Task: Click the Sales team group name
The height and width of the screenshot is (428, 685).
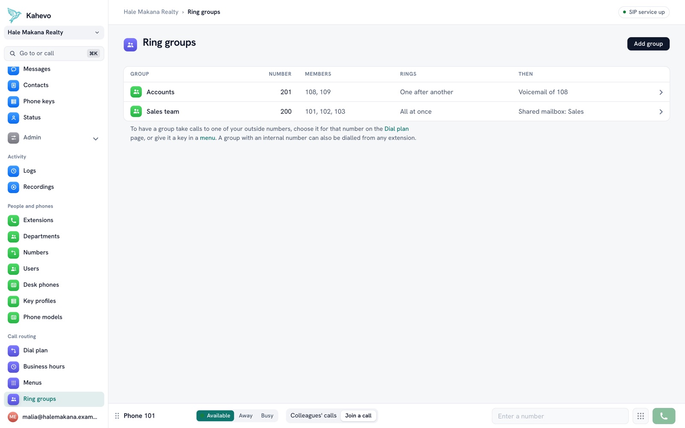Action: coord(163,112)
